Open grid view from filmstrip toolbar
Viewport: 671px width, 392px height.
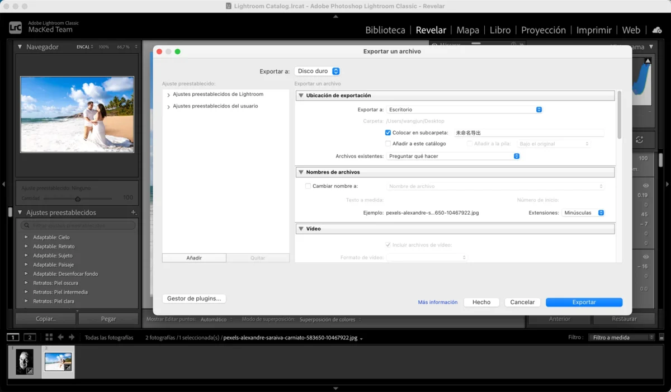click(49, 337)
